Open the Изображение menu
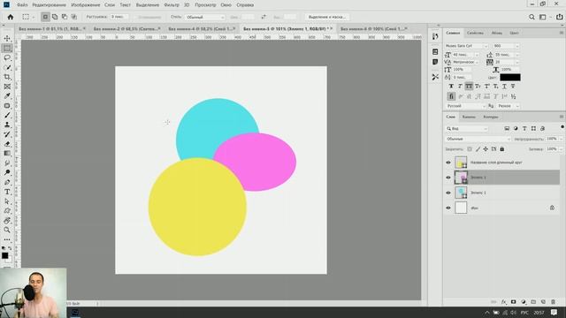This screenshot has width=566, height=318. click(86, 5)
